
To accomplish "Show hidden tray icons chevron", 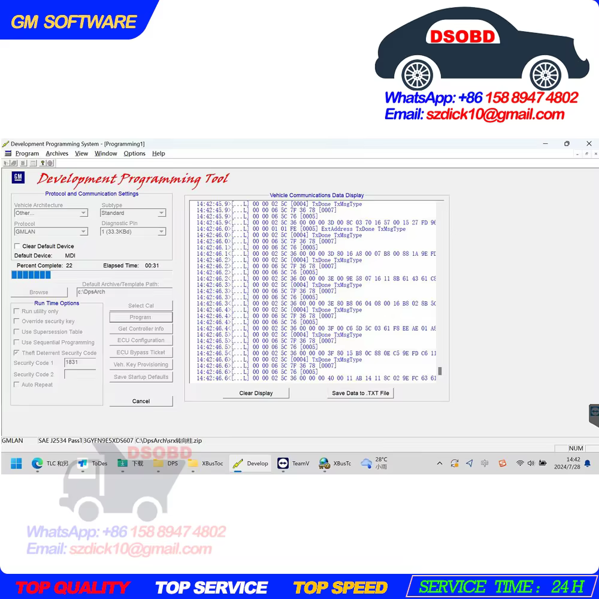I will click(440, 464).
